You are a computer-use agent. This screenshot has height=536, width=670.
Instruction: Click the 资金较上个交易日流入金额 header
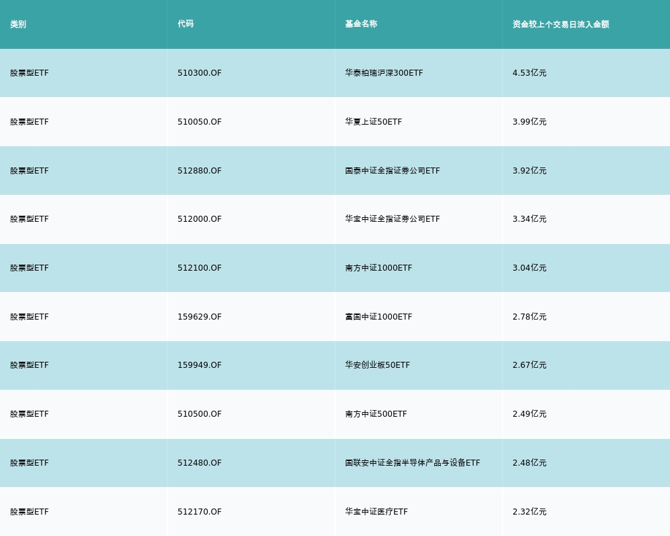[561, 24]
